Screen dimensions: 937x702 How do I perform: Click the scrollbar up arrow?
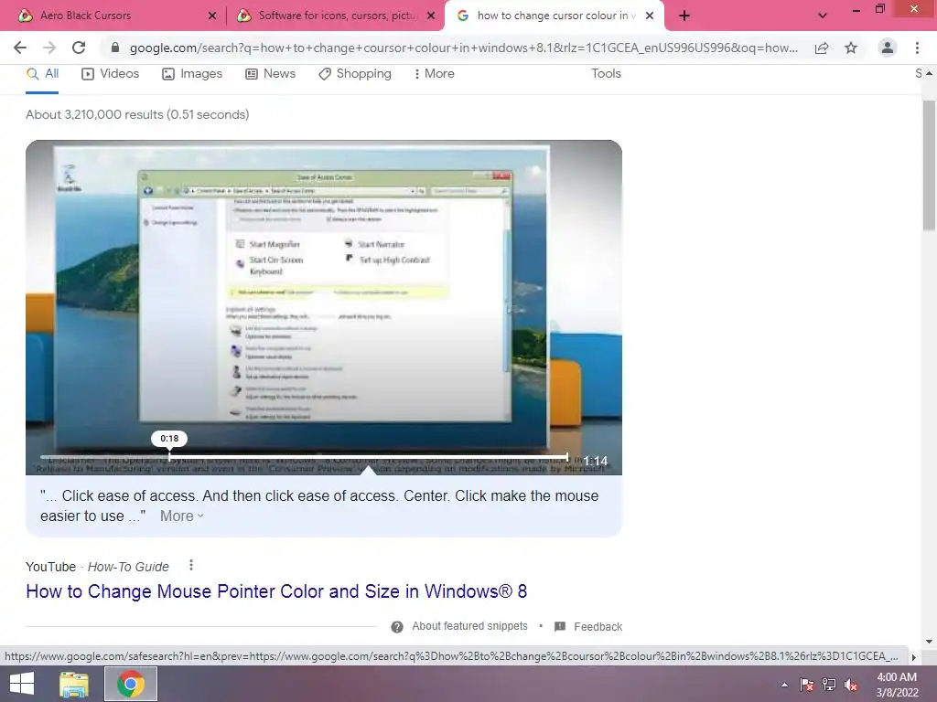coord(929,73)
